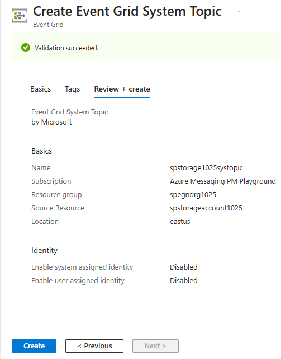Switch to the Basics tab

click(41, 89)
